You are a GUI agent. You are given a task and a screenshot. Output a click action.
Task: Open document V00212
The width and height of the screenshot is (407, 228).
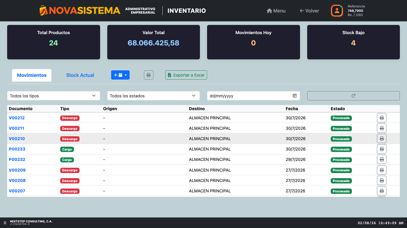(x=17, y=118)
